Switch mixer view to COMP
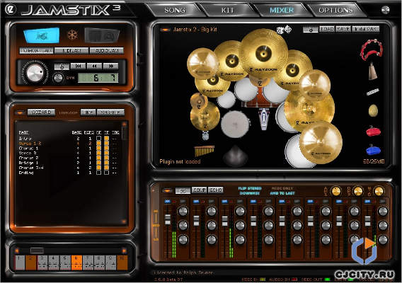The height and width of the screenshot is (283, 402). 199,190
